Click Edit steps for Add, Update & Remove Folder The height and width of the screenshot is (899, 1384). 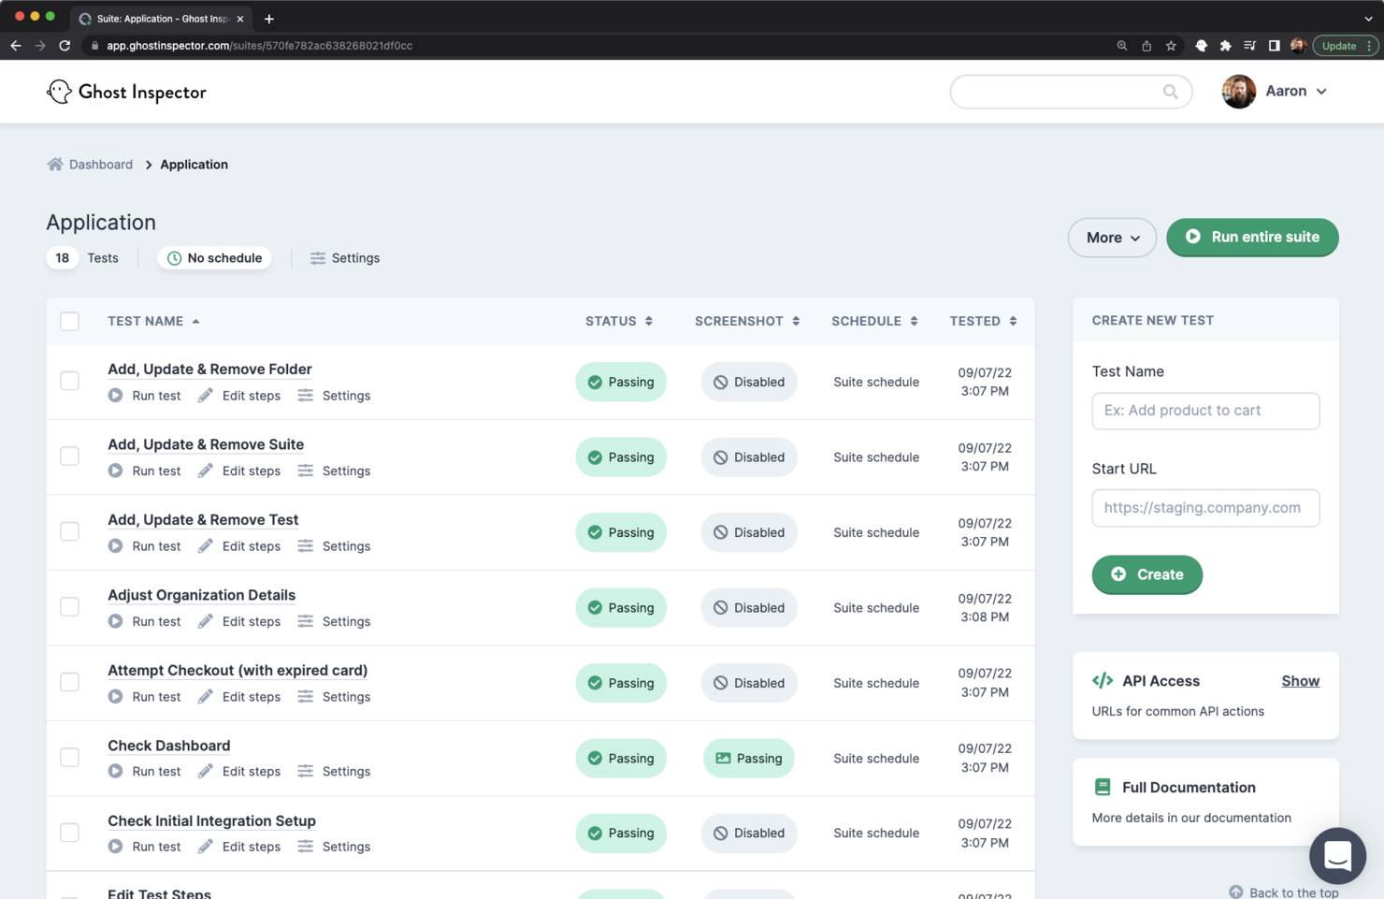pyautogui.click(x=252, y=396)
